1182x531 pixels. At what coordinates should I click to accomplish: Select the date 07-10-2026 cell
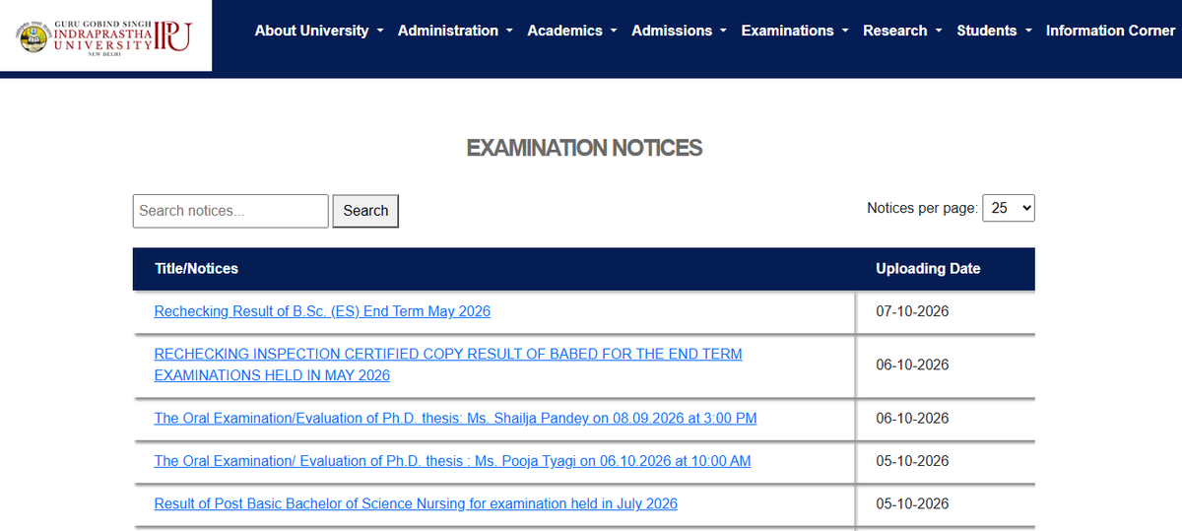tap(912, 311)
